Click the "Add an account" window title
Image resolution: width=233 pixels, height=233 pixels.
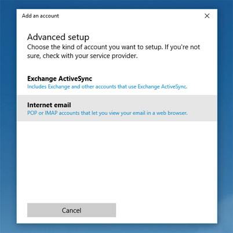coord(41,16)
